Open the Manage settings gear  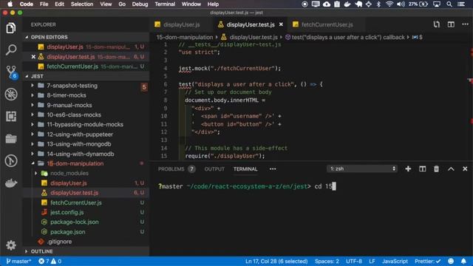click(11, 245)
